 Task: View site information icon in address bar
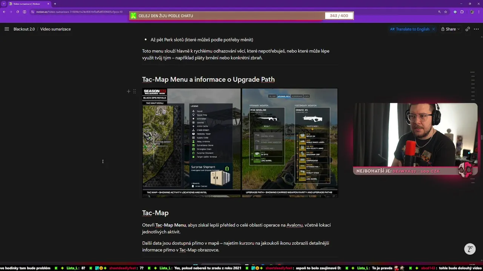tap(33, 12)
